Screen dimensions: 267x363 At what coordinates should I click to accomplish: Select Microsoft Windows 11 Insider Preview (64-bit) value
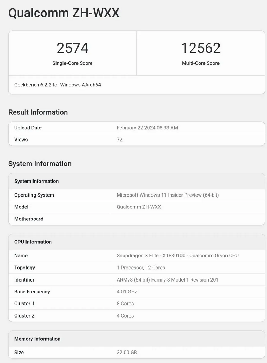click(168, 195)
